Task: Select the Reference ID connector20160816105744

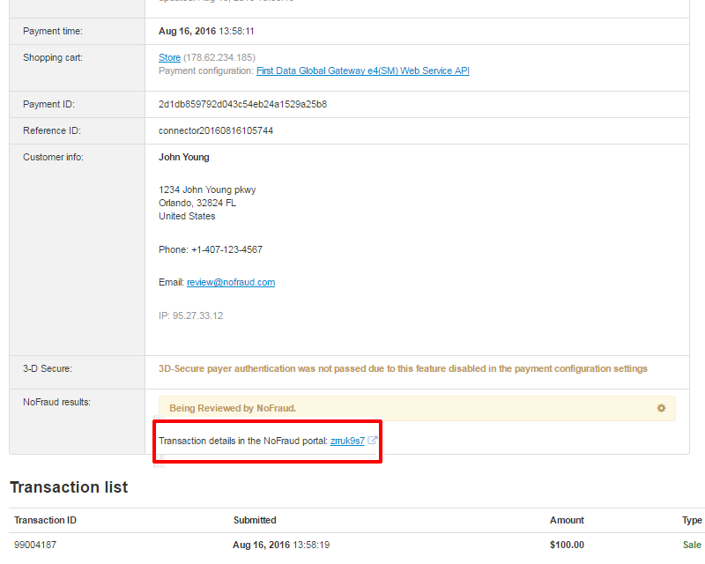Action: (x=216, y=130)
